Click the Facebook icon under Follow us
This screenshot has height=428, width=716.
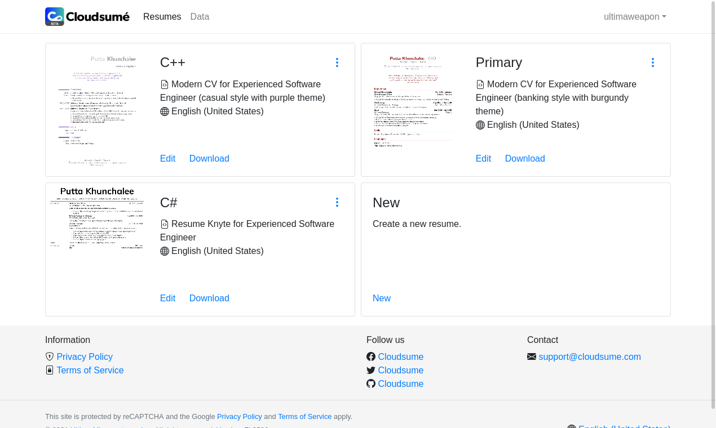[371, 356]
